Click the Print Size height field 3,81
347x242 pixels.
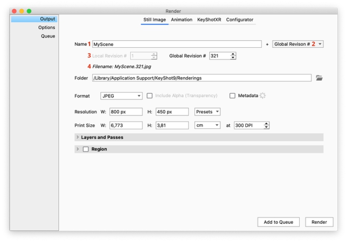tap(172, 126)
